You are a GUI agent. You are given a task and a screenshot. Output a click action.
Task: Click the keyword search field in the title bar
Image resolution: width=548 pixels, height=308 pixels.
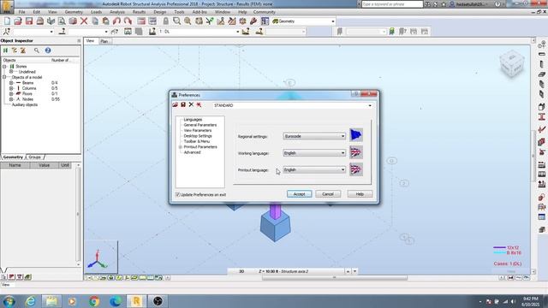pos(392,3)
